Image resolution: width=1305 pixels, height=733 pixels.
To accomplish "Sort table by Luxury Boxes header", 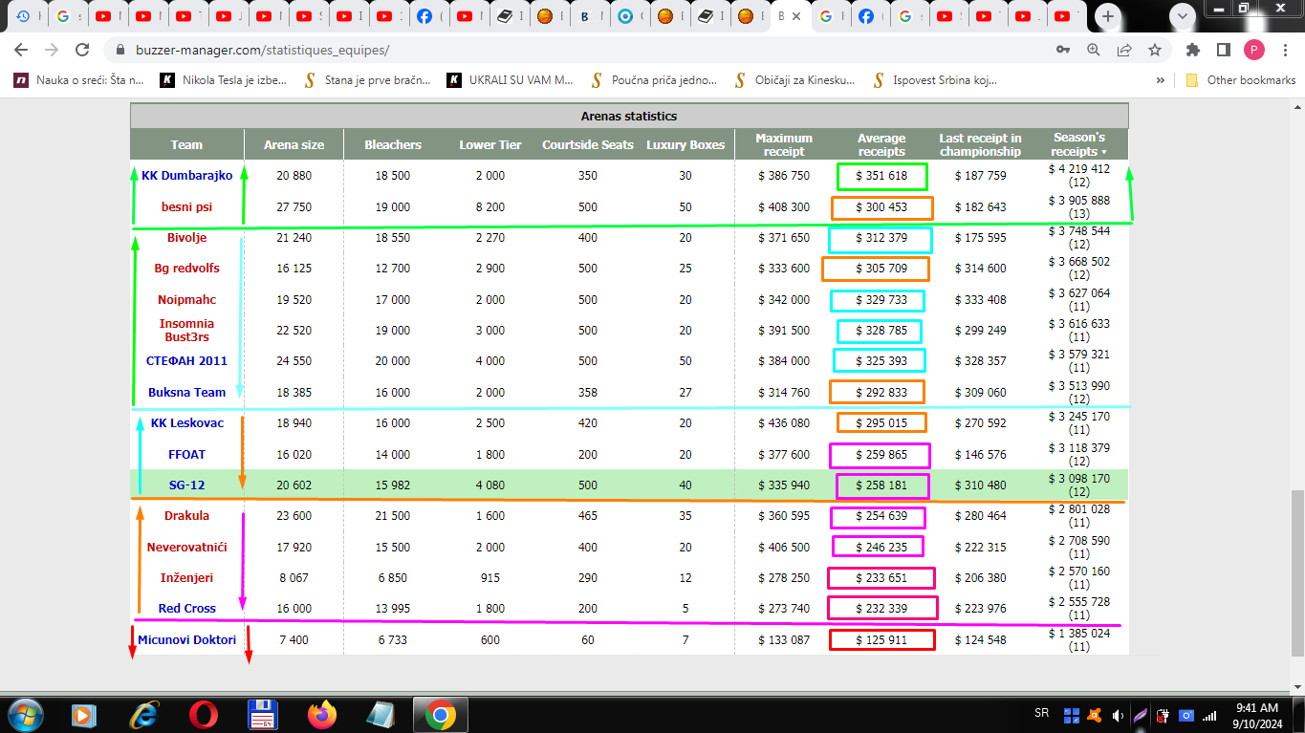I will [x=685, y=145].
